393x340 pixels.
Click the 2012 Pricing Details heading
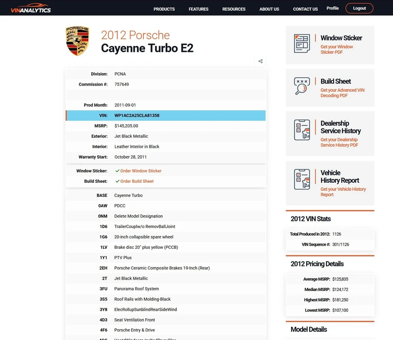[317, 264]
